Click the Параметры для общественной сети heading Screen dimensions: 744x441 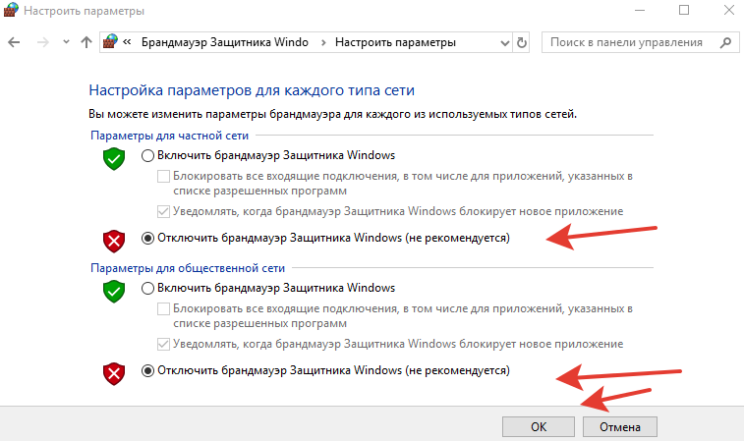point(188,268)
